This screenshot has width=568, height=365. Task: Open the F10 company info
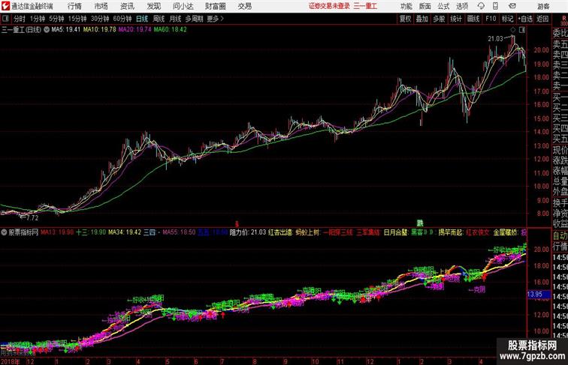coord(491,19)
